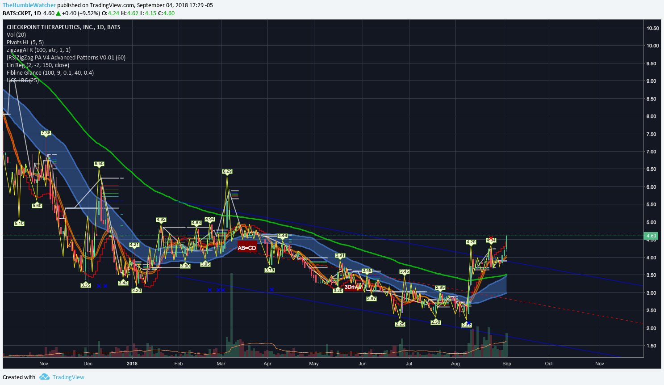Click the 4.92 pivot high label
Screen dimensions: 664x385
[x=161, y=220]
